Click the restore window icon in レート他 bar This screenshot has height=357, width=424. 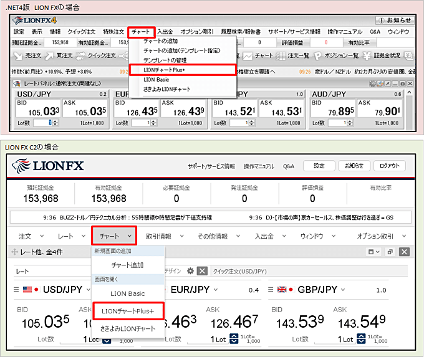pos(390,252)
